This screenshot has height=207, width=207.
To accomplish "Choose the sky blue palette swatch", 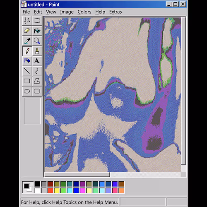I will [102, 184].
